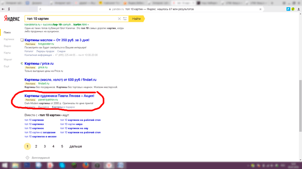
Task: Search related query топ 10 картинок на рабочий стол
Action: pos(80,120)
